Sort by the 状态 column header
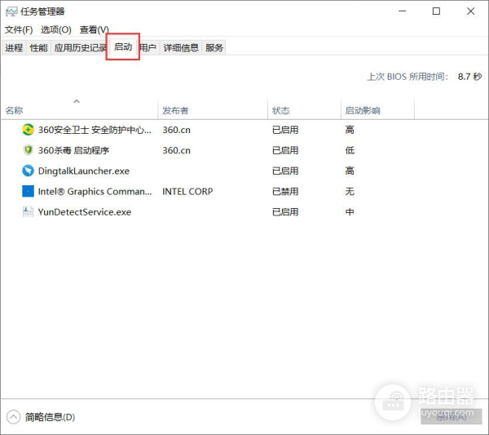Image resolution: width=489 pixels, height=435 pixels. tap(304, 110)
